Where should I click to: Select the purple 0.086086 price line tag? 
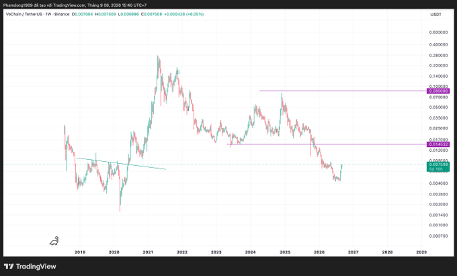click(438, 91)
